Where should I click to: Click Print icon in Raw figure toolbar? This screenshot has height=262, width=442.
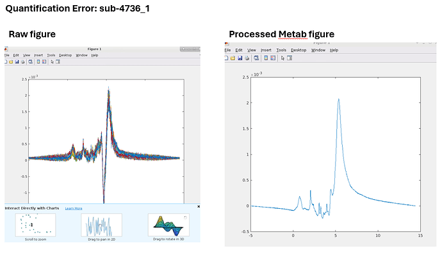point(22,62)
